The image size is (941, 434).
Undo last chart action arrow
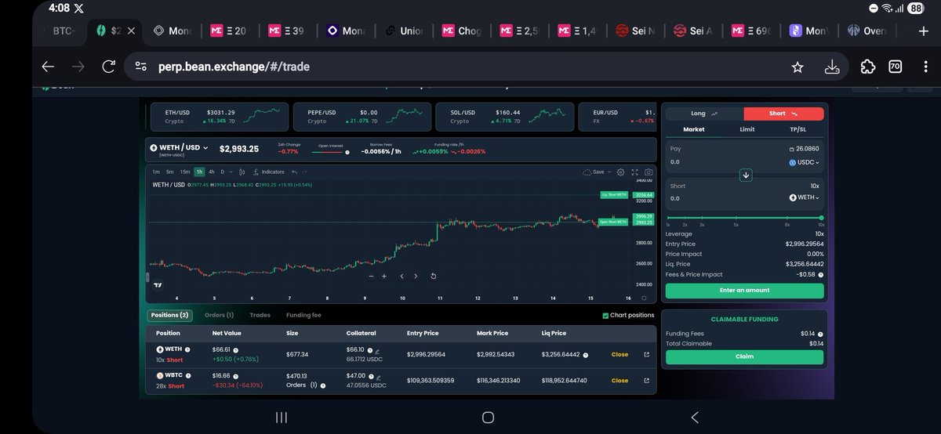pyautogui.click(x=294, y=172)
